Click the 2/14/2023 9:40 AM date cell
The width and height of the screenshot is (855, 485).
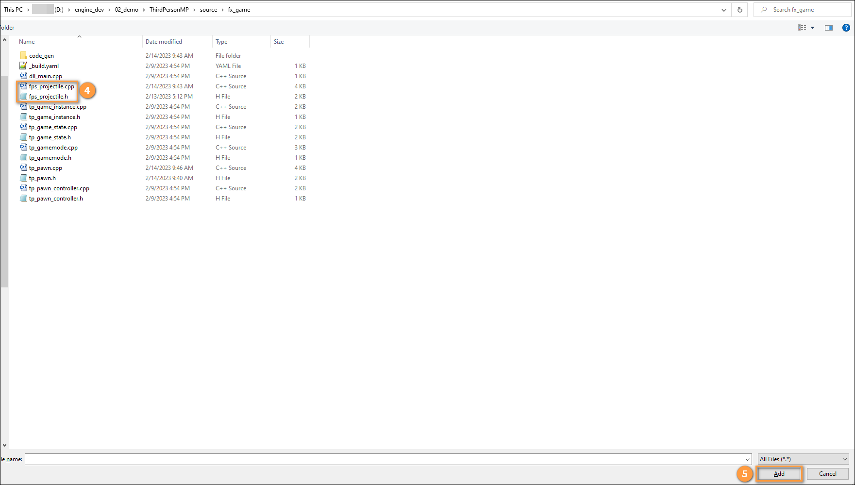(169, 178)
